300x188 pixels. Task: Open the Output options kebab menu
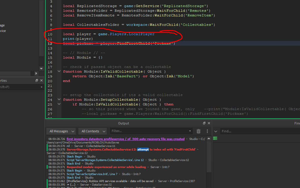click(207, 131)
